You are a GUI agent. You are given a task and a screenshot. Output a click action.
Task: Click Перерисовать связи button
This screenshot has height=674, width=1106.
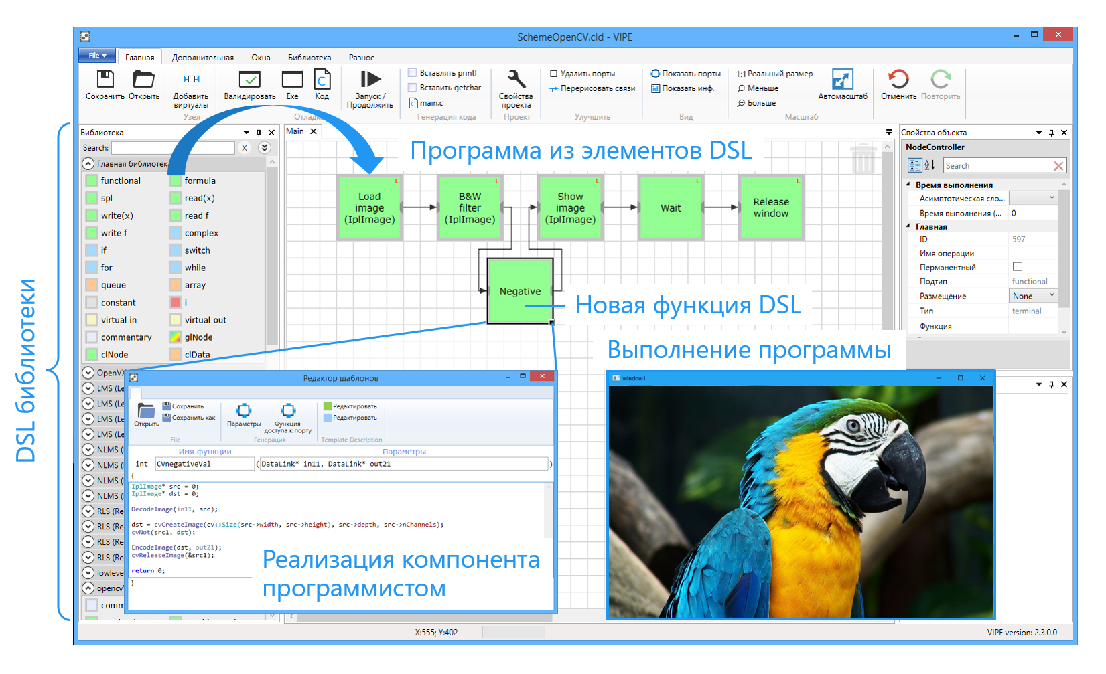592,88
